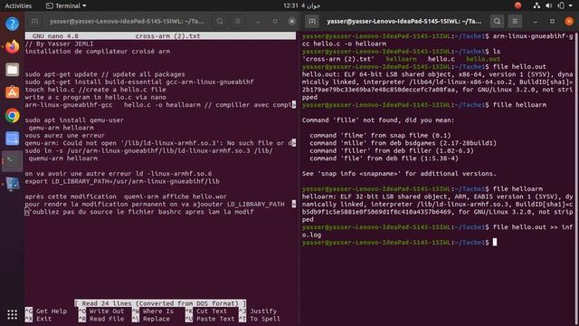The image size is (579, 326).
Task: Open the clock and calendar in top bar
Action: [301, 5]
